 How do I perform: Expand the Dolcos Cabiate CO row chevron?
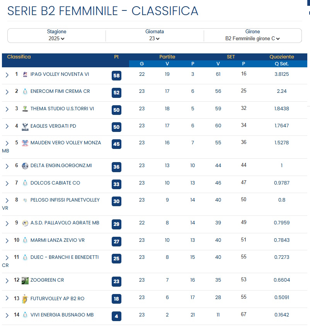(x=7, y=183)
